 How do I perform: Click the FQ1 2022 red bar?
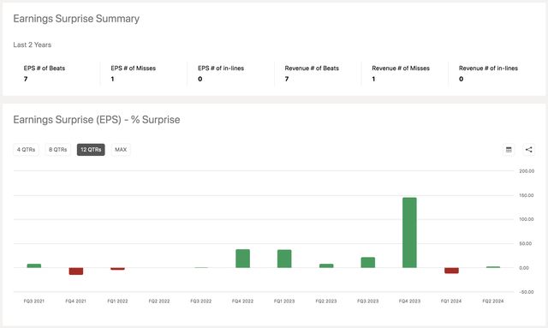pyautogui.click(x=118, y=269)
